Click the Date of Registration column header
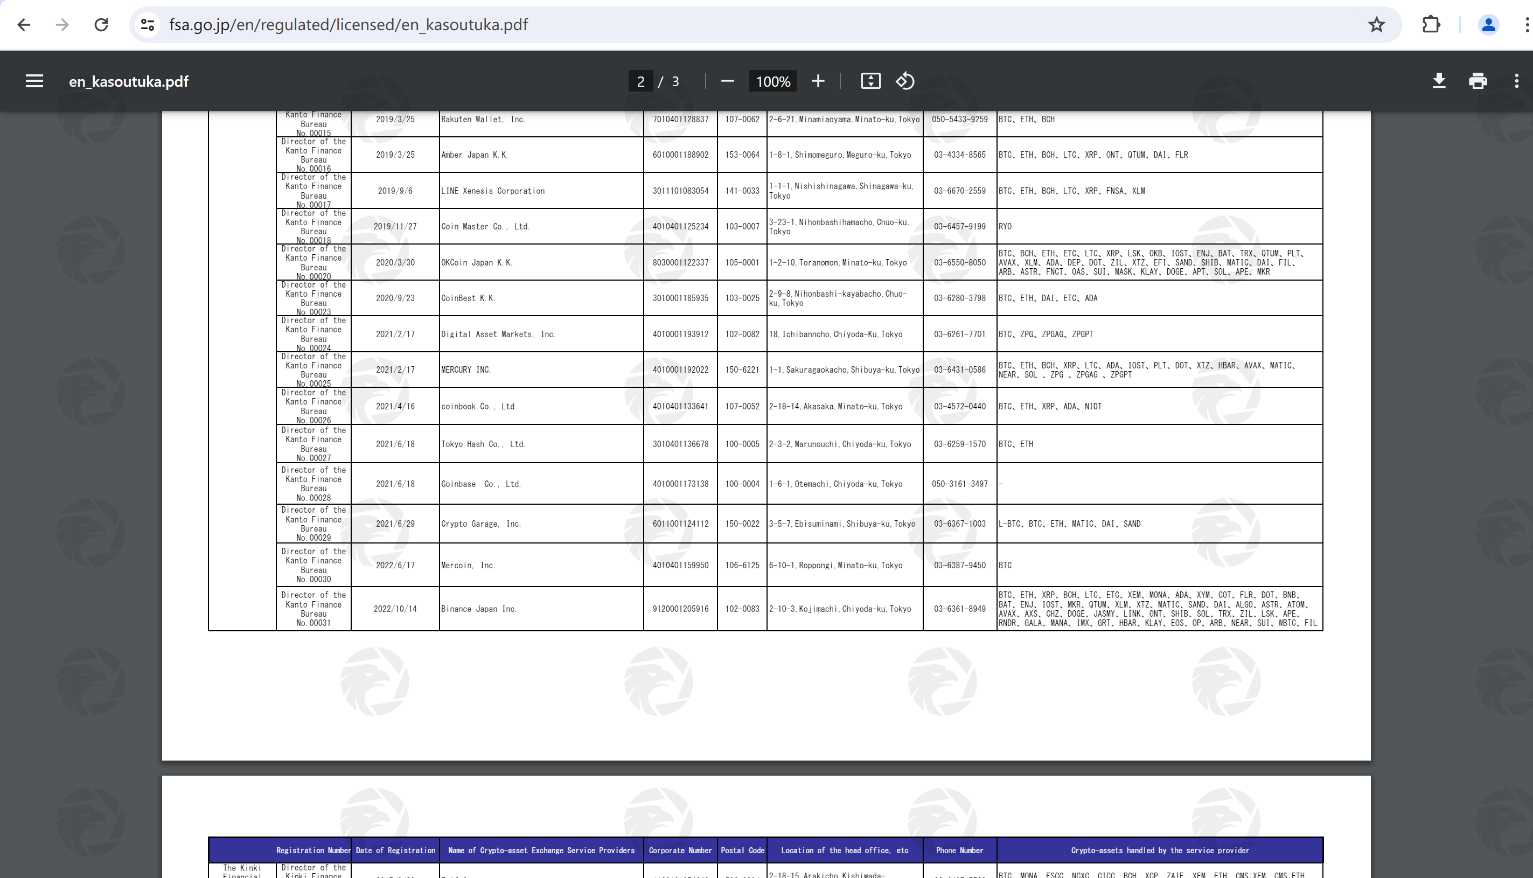The width and height of the screenshot is (1533, 878). 395,851
